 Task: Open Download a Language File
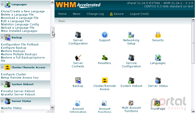pos(20,18)
